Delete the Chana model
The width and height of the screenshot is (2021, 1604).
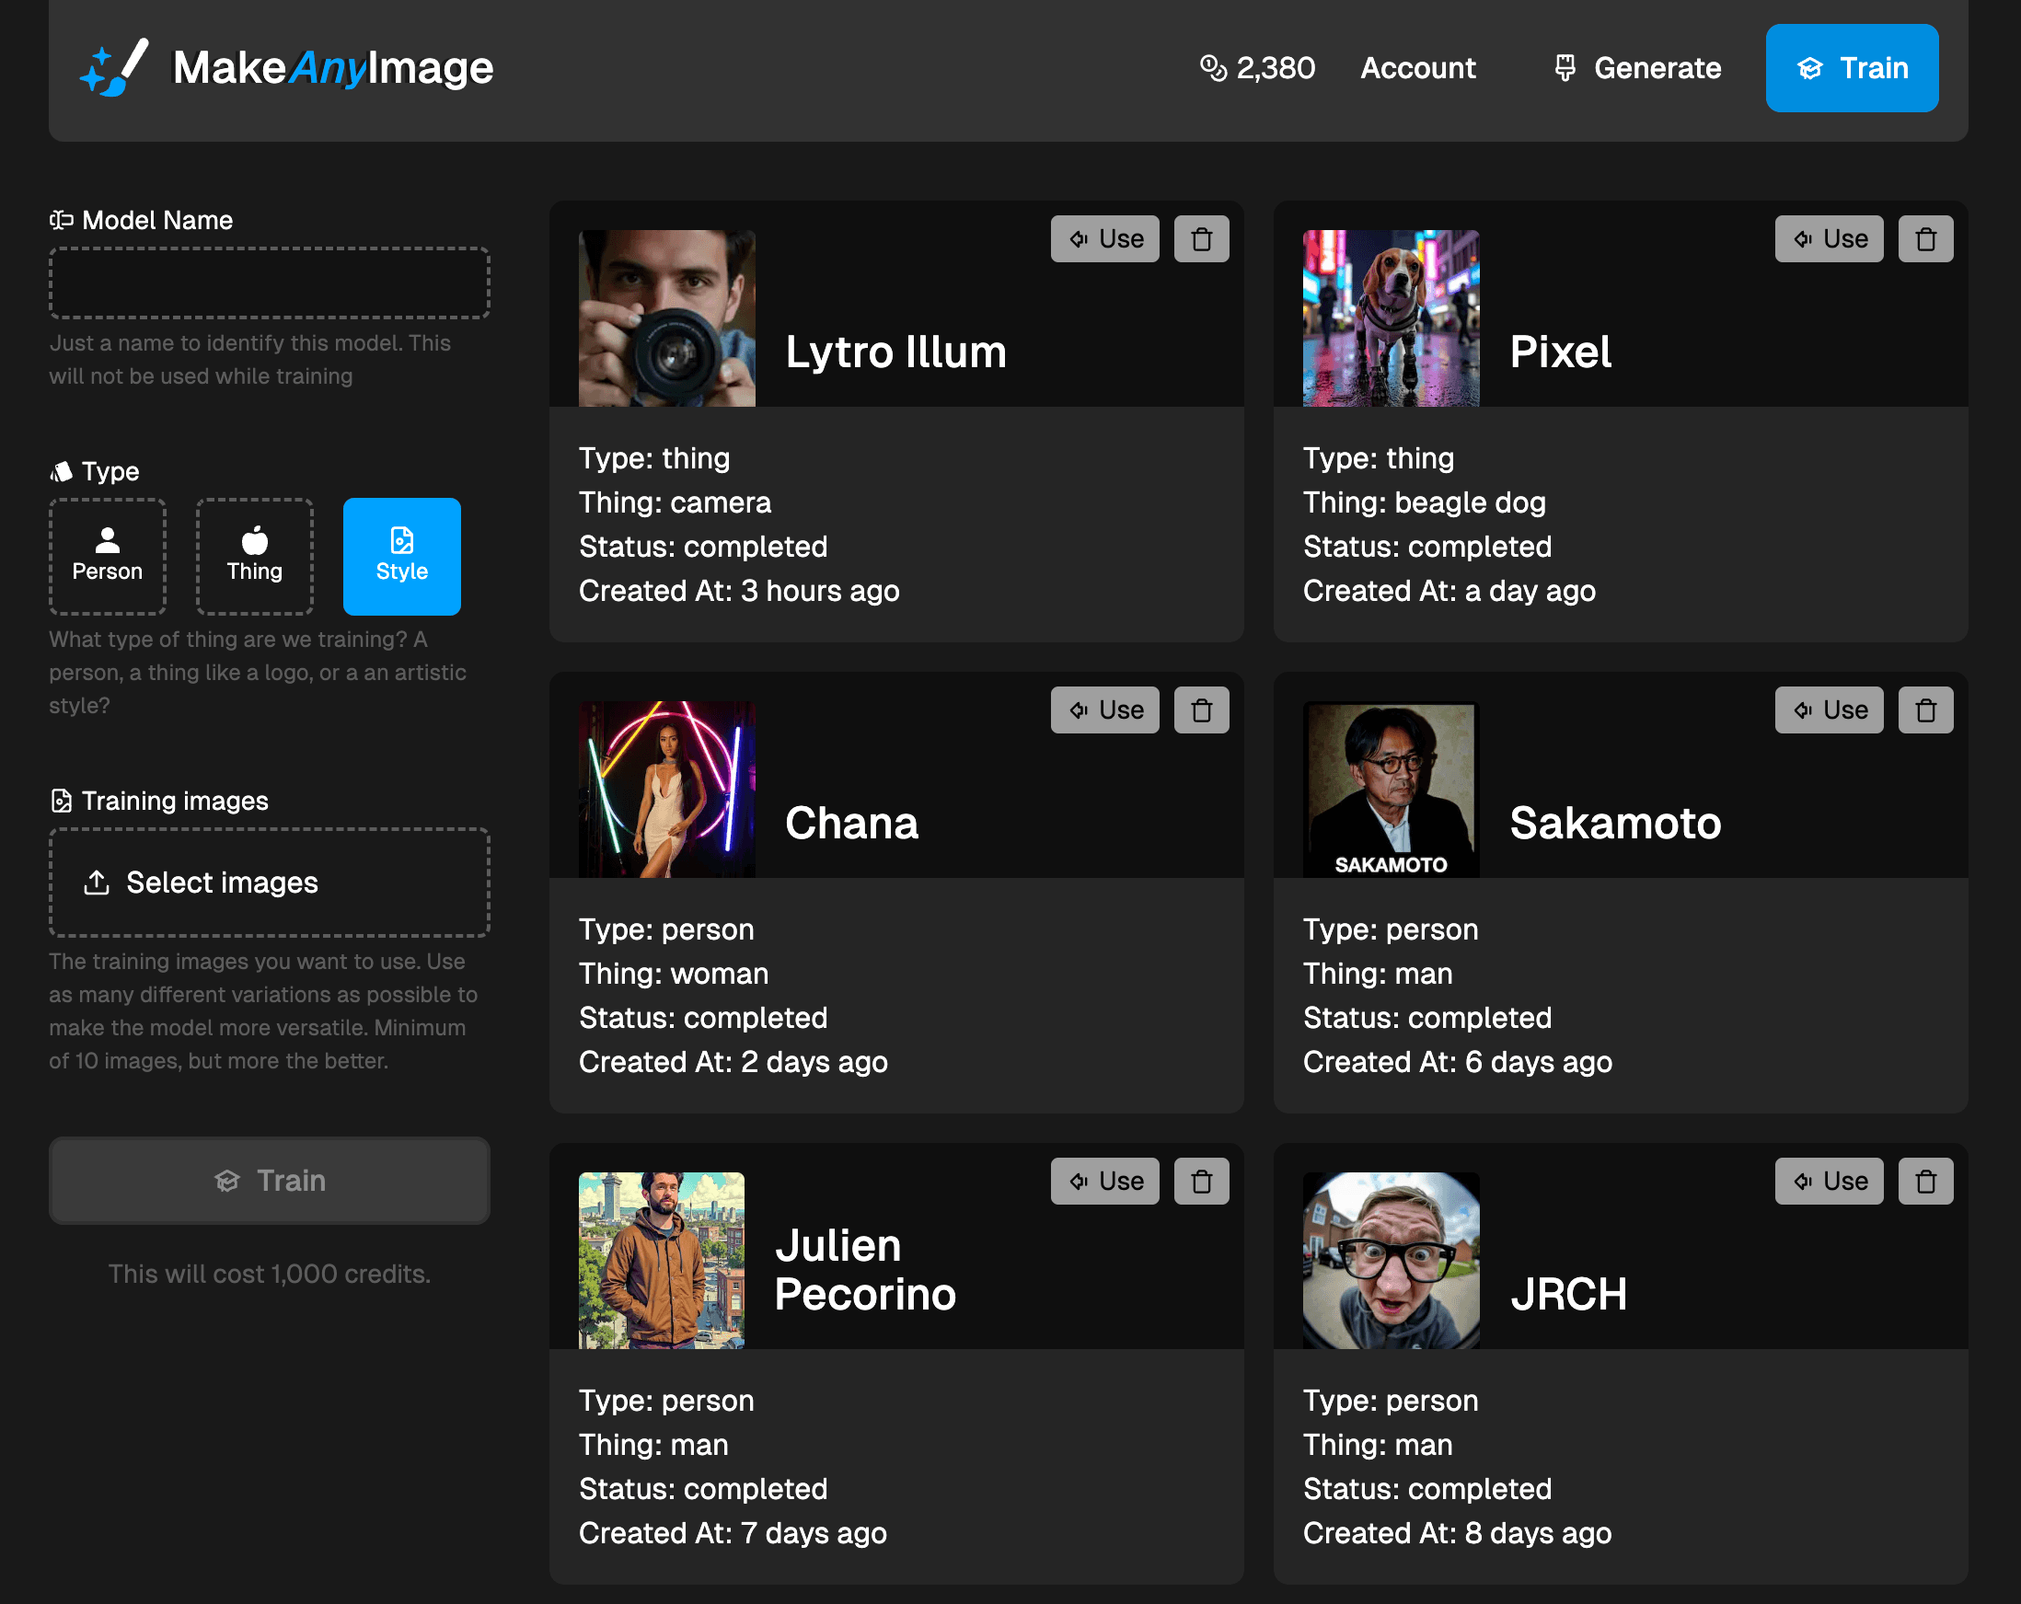[1201, 710]
